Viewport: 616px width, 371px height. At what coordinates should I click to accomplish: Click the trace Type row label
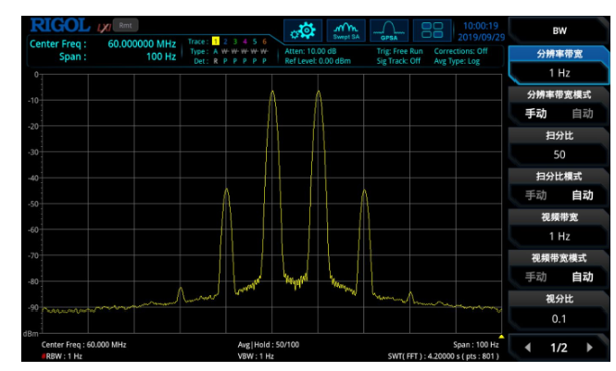[x=199, y=52]
